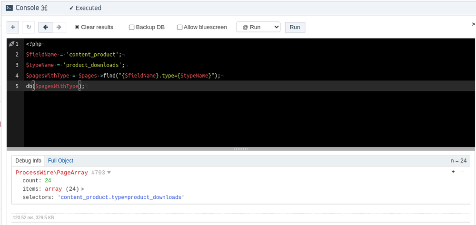Image resolution: width=476 pixels, height=225 pixels.
Task: Collapse the ProcessWire\PageArray #703 node
Action: pyautogui.click(x=109, y=173)
